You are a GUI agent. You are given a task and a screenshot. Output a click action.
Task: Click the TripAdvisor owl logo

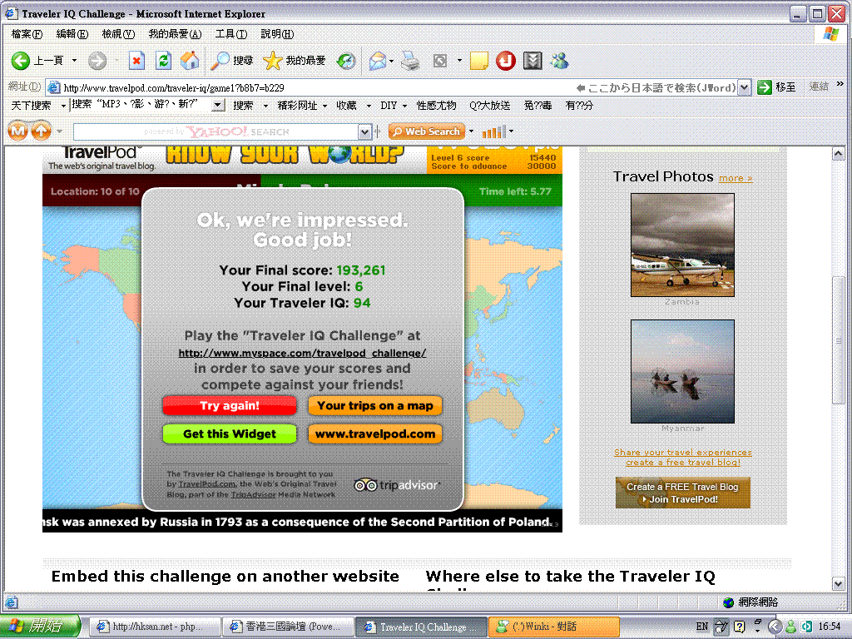[395, 485]
